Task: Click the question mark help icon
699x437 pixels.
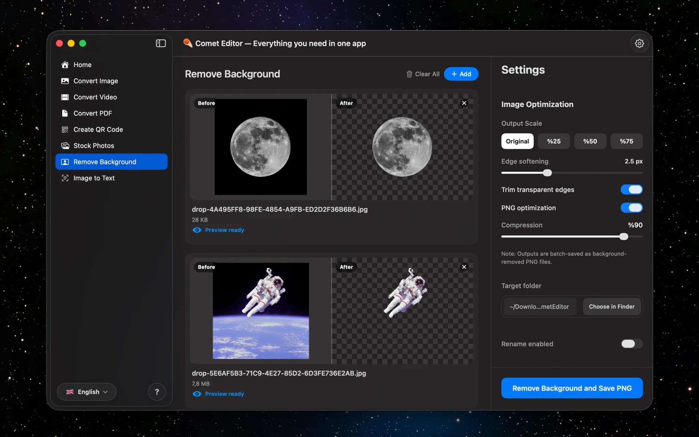Action: tap(157, 392)
